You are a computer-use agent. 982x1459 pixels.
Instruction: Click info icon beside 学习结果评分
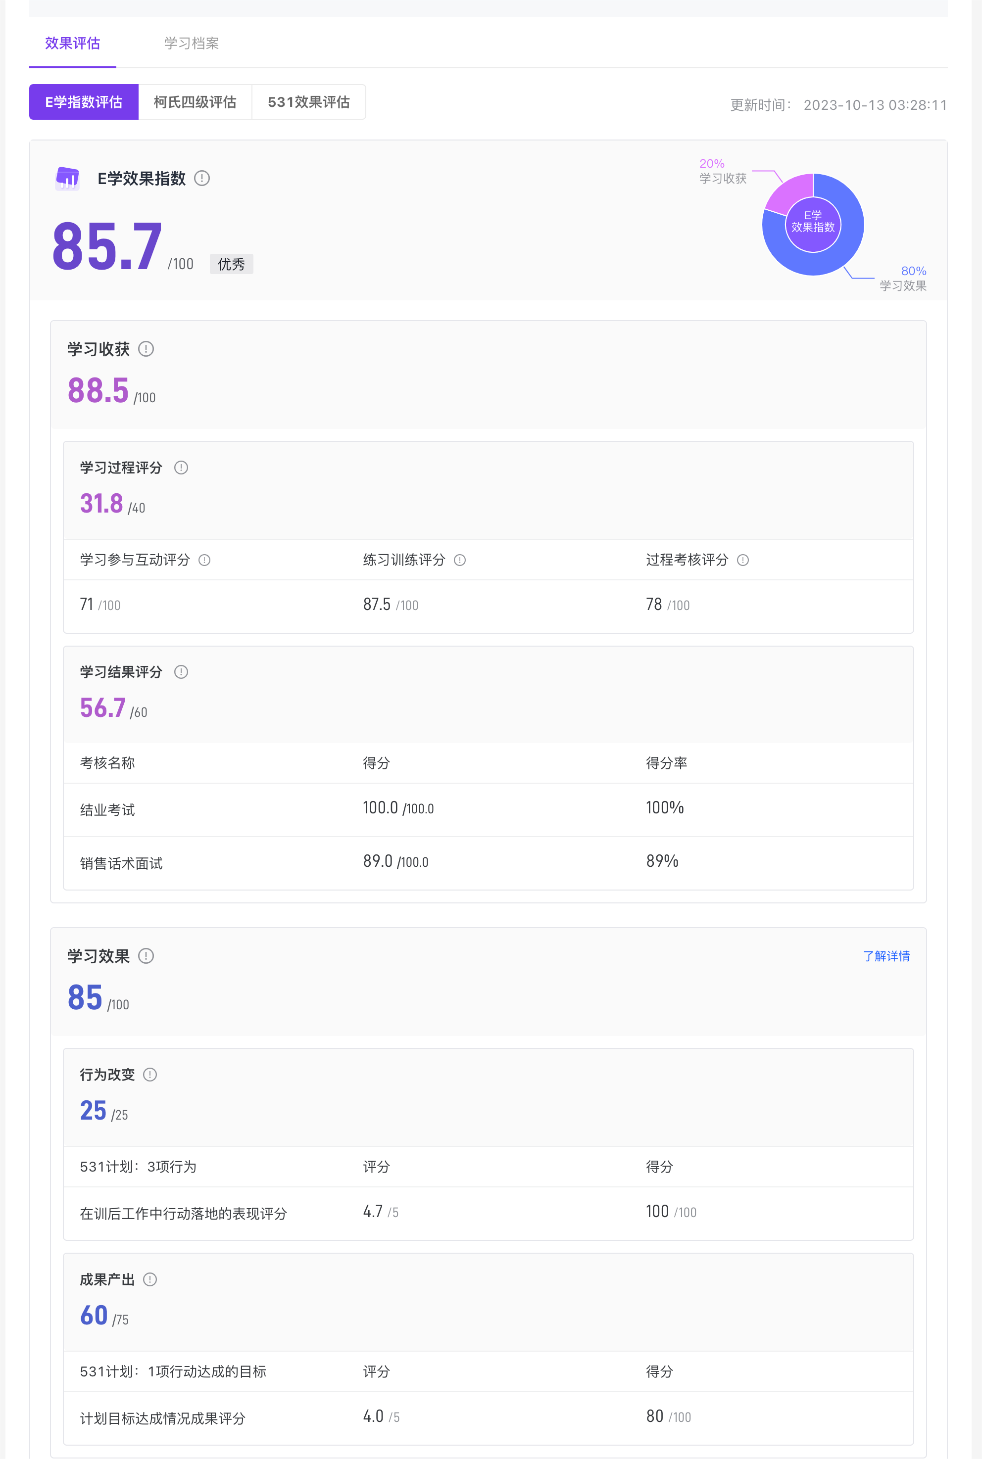181,671
